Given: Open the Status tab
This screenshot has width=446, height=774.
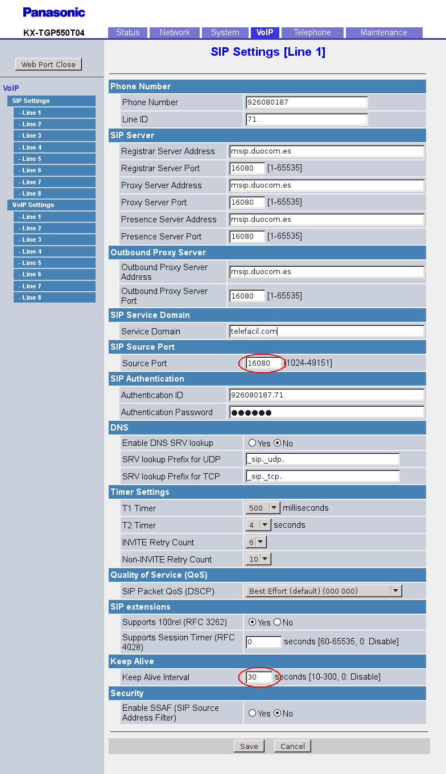Looking at the screenshot, I should pyautogui.click(x=127, y=32).
